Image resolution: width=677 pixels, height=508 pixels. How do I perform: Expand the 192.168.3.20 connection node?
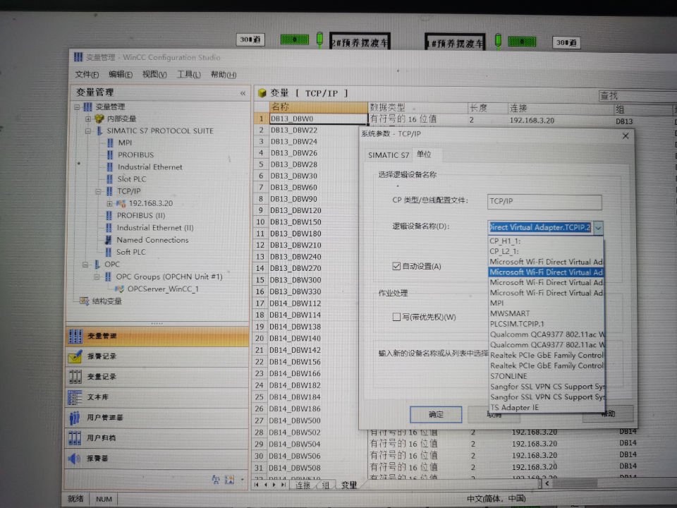click(x=110, y=203)
